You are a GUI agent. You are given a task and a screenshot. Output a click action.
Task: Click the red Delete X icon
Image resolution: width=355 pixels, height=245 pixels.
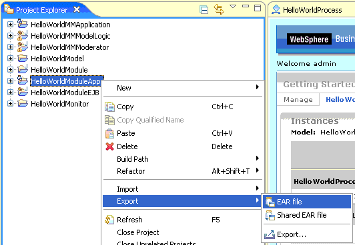[109, 146]
